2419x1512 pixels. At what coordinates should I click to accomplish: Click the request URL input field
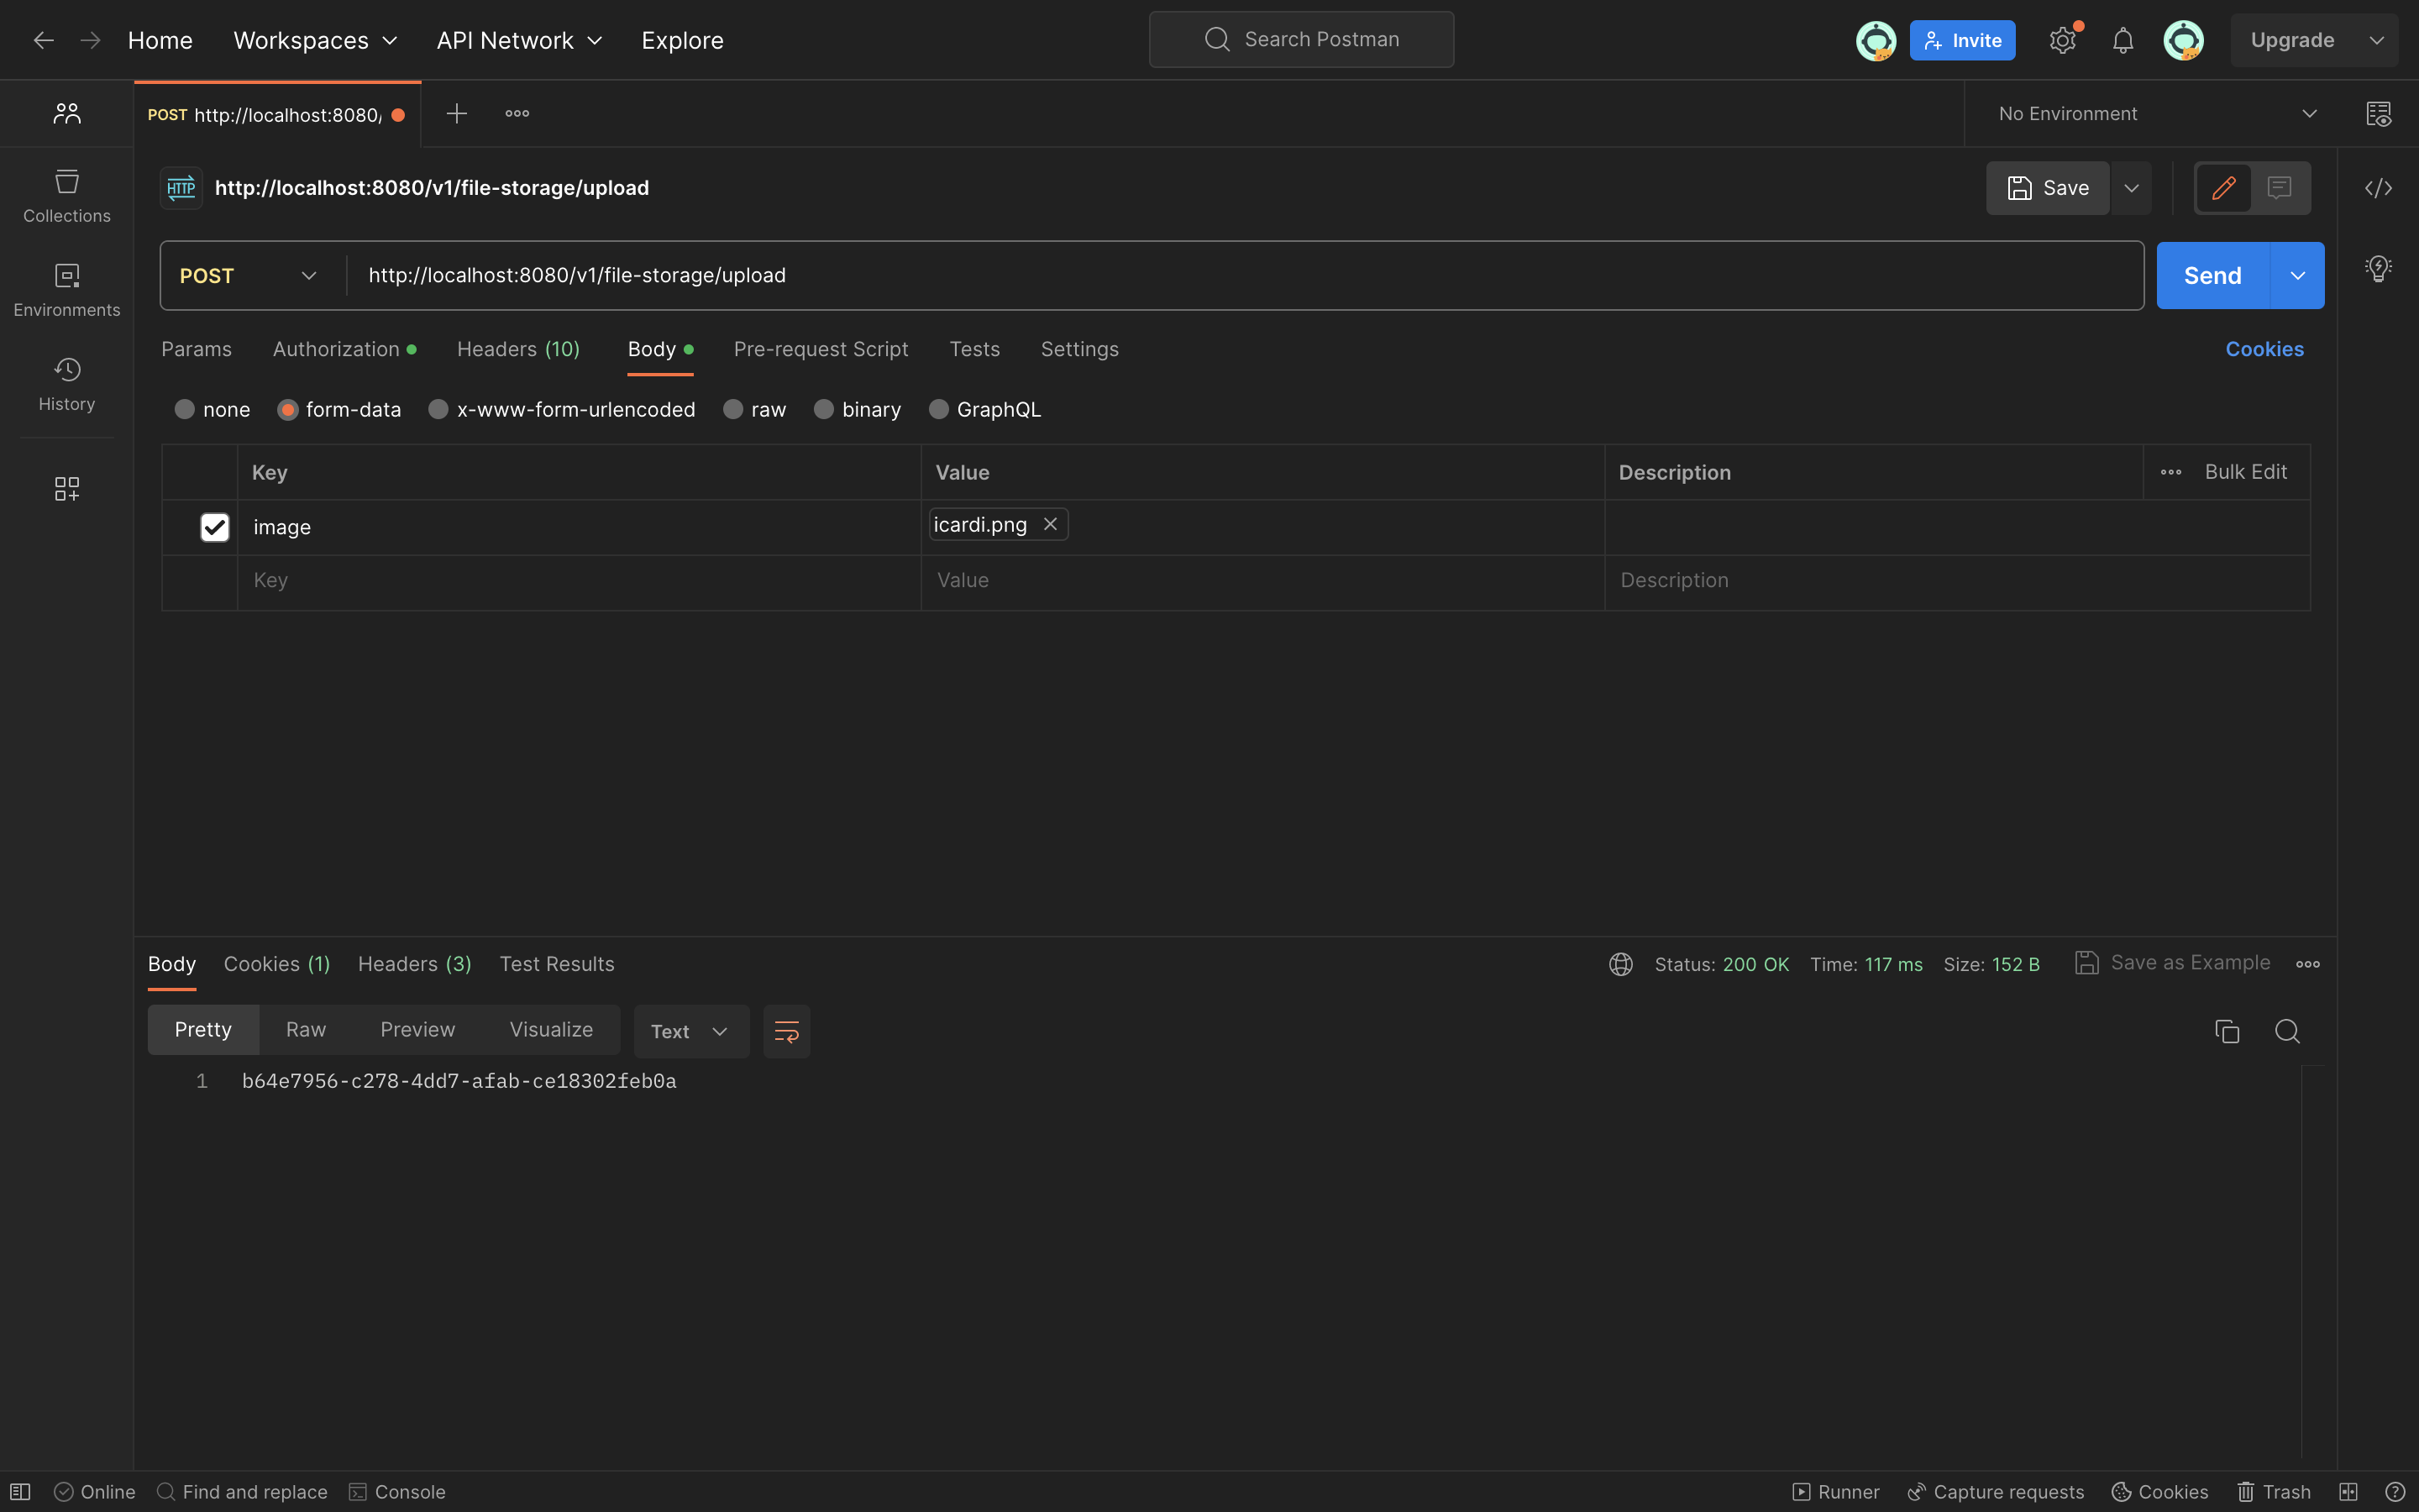(x=1199, y=275)
